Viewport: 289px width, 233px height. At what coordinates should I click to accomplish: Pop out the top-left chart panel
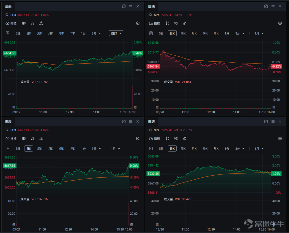click(124, 6)
